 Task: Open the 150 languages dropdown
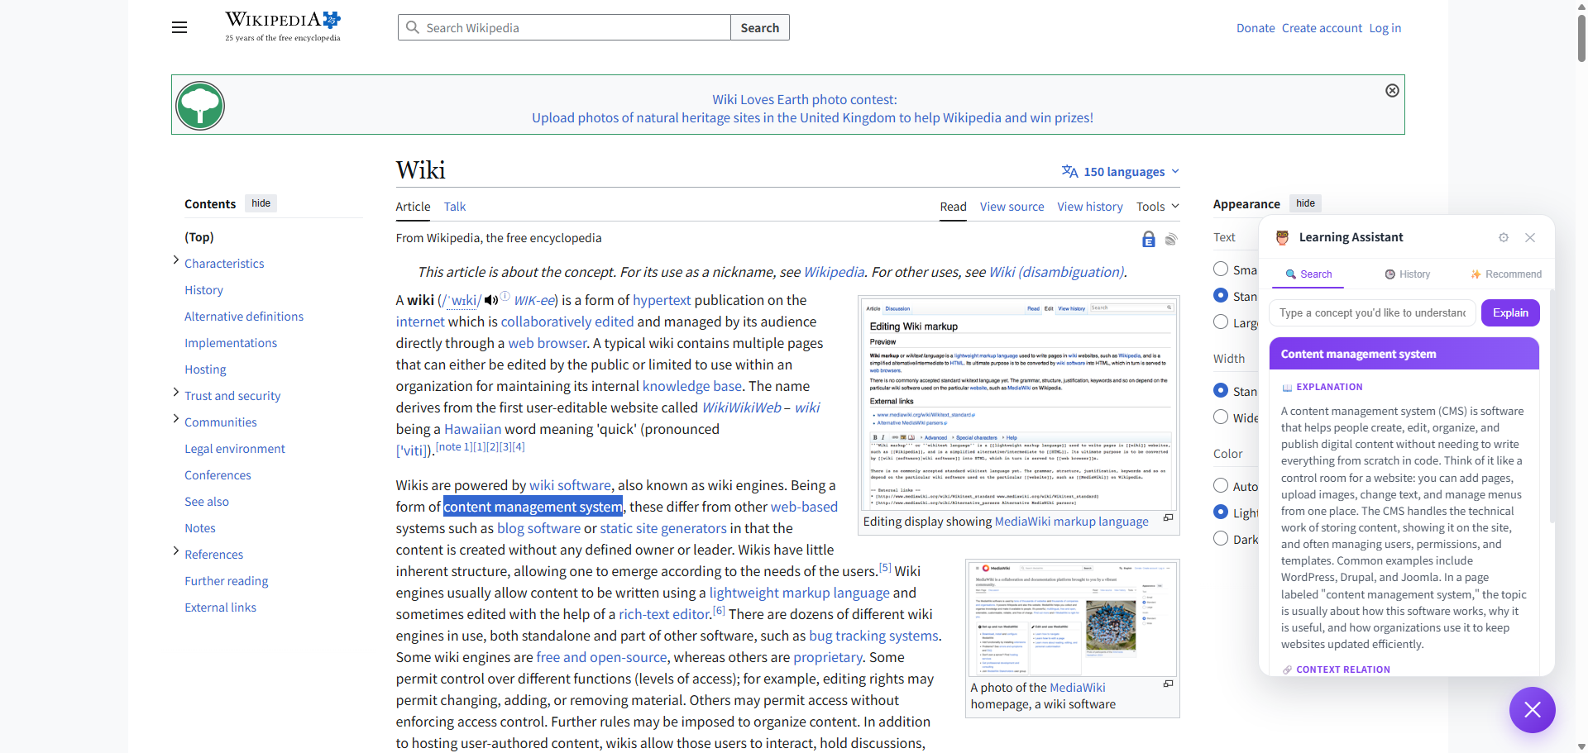[x=1121, y=171]
